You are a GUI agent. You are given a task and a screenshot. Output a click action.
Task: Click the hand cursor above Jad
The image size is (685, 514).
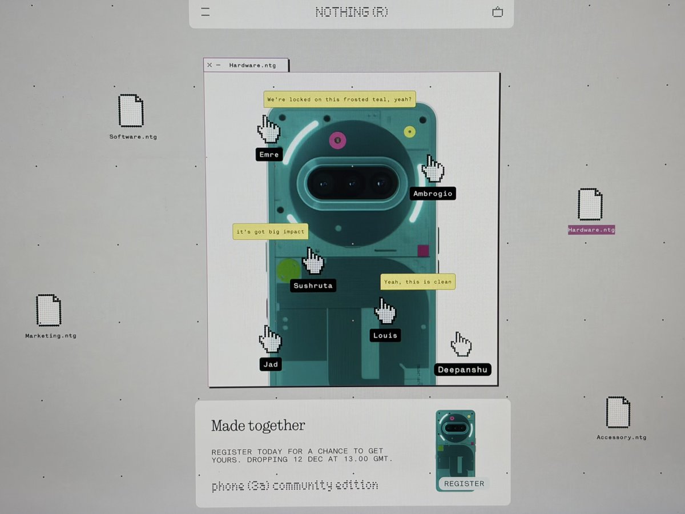click(270, 339)
